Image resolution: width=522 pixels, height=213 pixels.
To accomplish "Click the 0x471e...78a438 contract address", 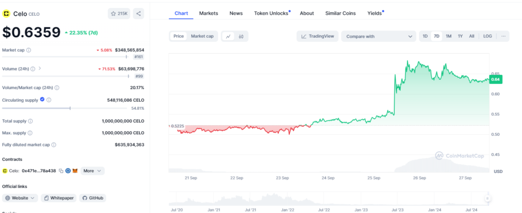I will pyautogui.click(x=39, y=171).
